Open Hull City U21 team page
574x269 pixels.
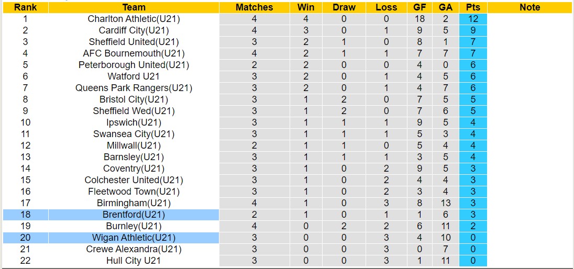pyautogui.click(x=134, y=261)
